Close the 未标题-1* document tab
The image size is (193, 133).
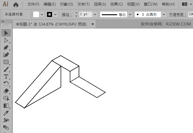tap(93, 24)
